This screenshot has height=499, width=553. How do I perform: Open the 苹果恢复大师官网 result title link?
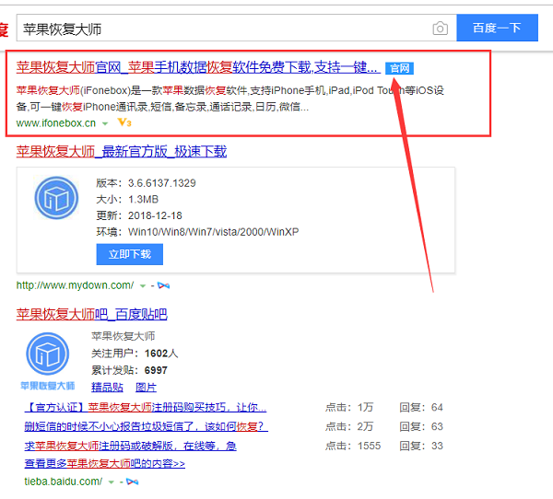click(x=198, y=67)
